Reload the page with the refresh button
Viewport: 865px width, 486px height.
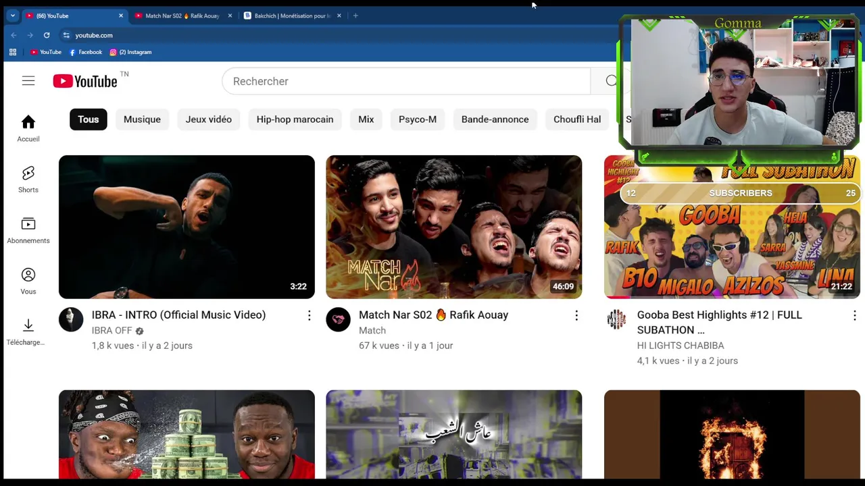tap(47, 35)
